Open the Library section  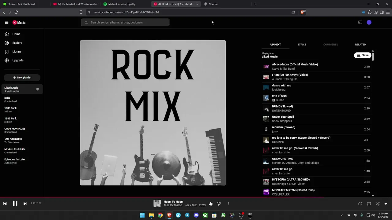[x=22, y=52]
